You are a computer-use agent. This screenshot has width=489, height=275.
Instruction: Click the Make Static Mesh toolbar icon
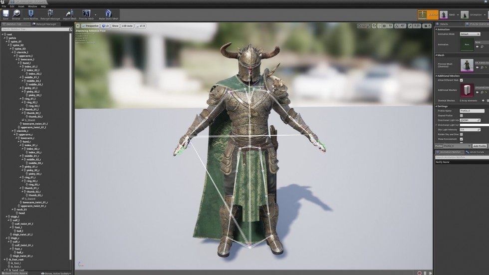click(108, 14)
